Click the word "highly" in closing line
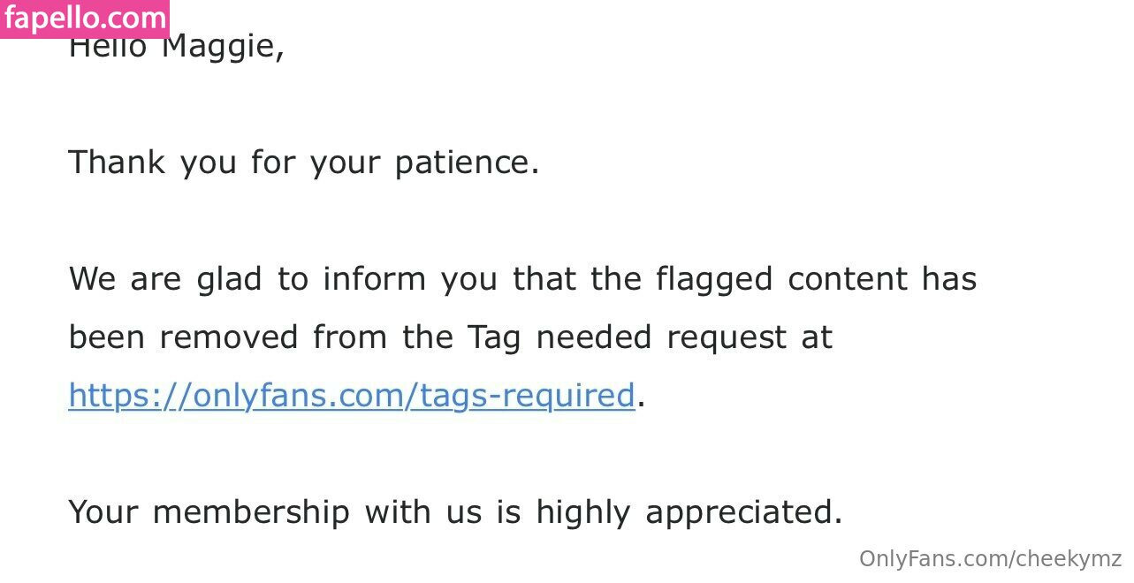The height and width of the screenshot is (583, 1134). (x=582, y=512)
